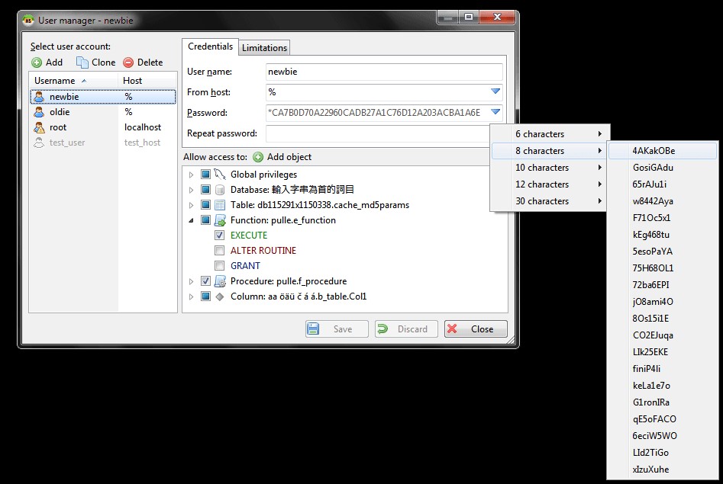Image resolution: width=723 pixels, height=484 pixels.
Task: Select the Credentials tab
Action: pyautogui.click(x=210, y=46)
